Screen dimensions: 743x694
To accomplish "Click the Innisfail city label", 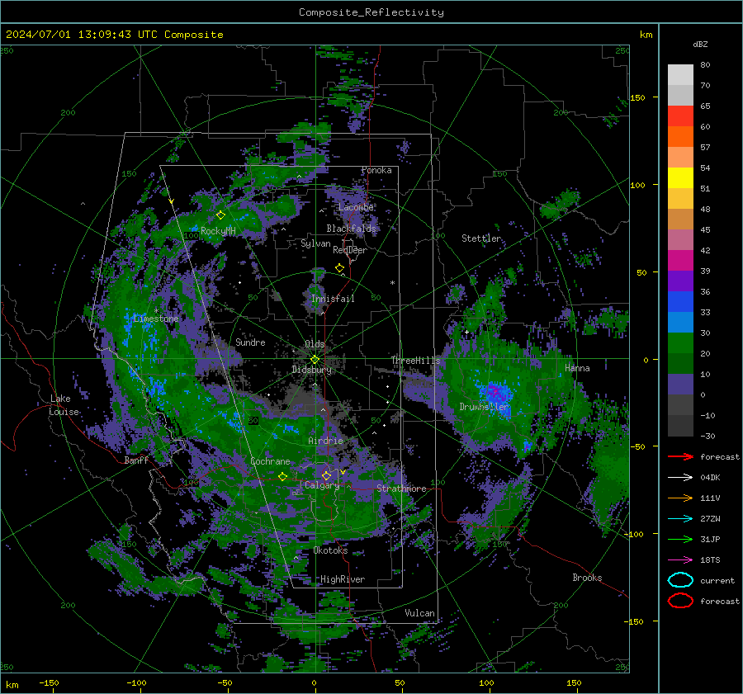I will coord(333,299).
